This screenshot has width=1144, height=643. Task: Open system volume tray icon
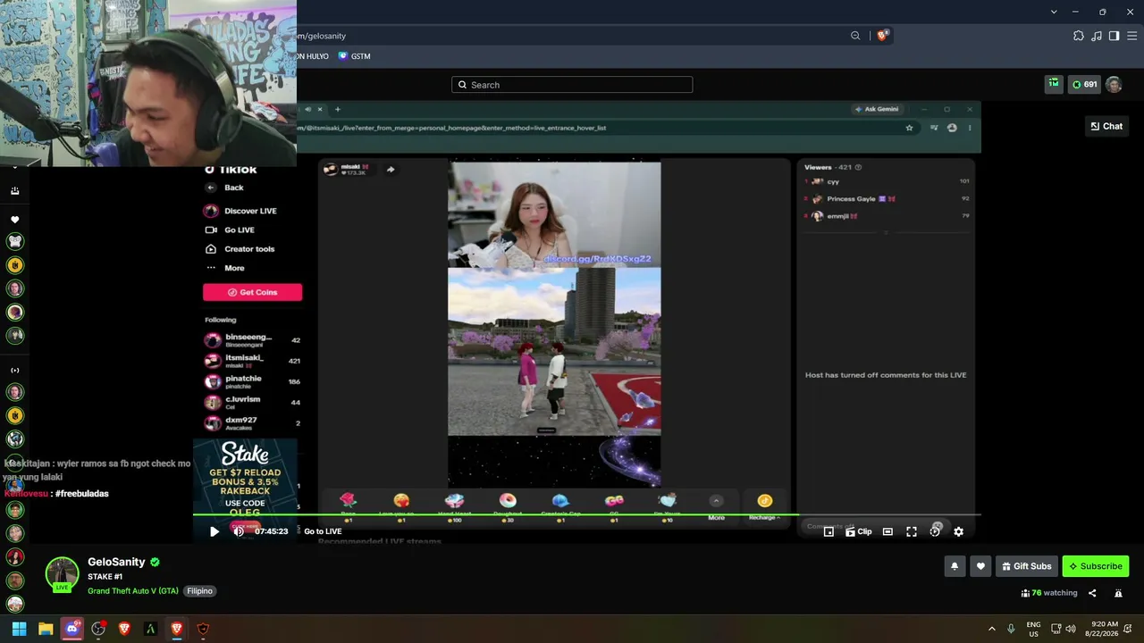point(1071,629)
